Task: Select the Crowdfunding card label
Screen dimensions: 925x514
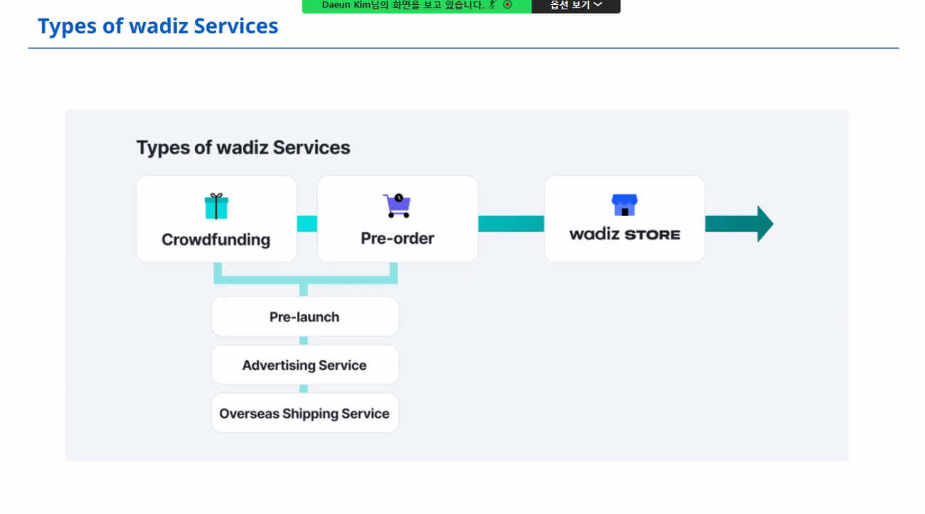Action: [x=215, y=240]
